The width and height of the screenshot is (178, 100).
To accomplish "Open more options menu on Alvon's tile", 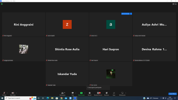I will click(131, 14).
